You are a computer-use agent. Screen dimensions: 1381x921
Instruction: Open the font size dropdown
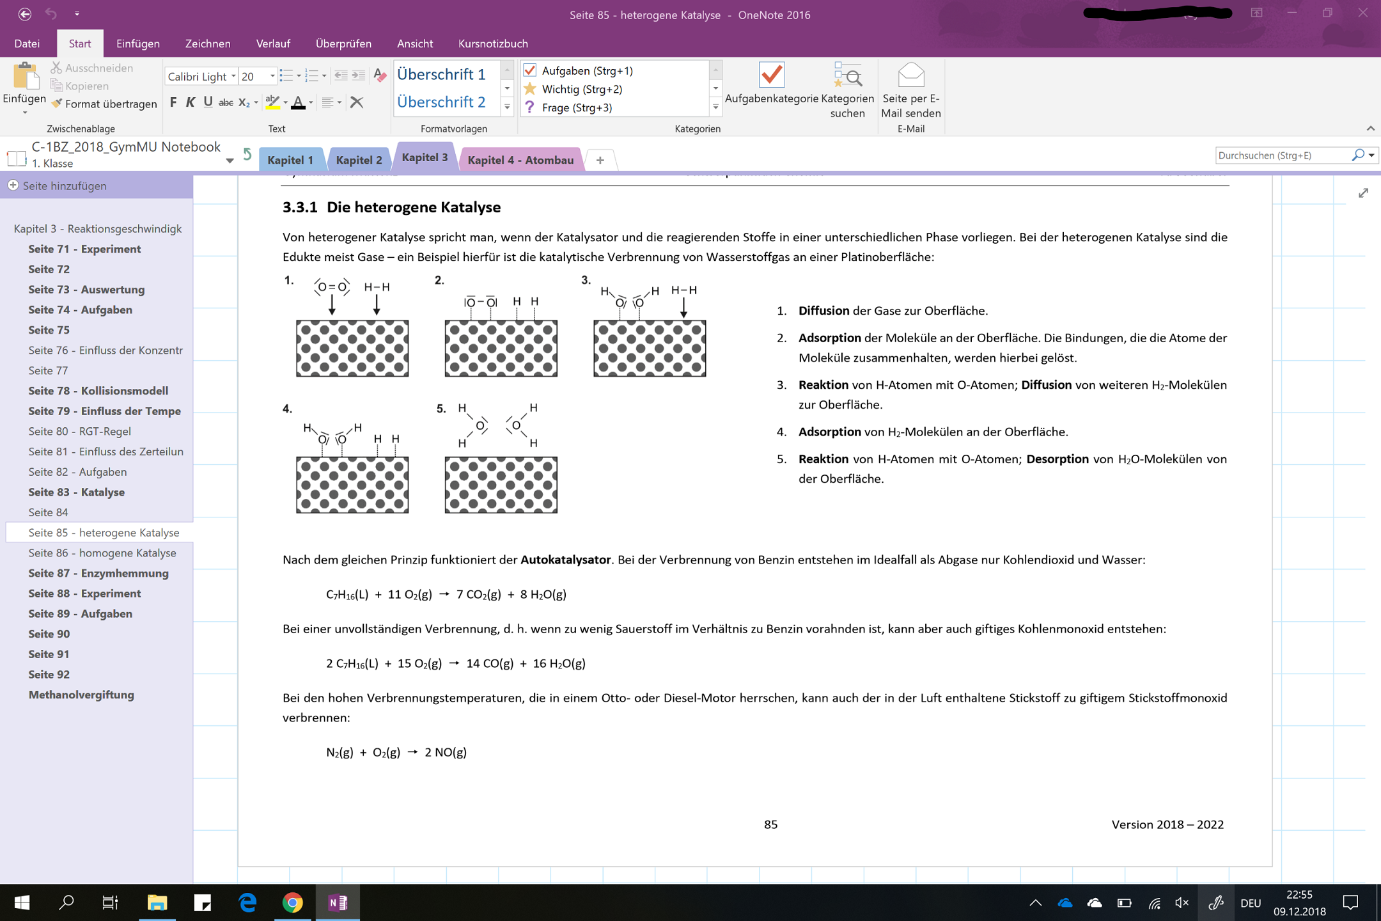272,76
